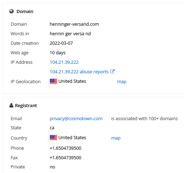
Task: Open the 104.21.39.222 abuse reports link
Action: (x=79, y=72)
